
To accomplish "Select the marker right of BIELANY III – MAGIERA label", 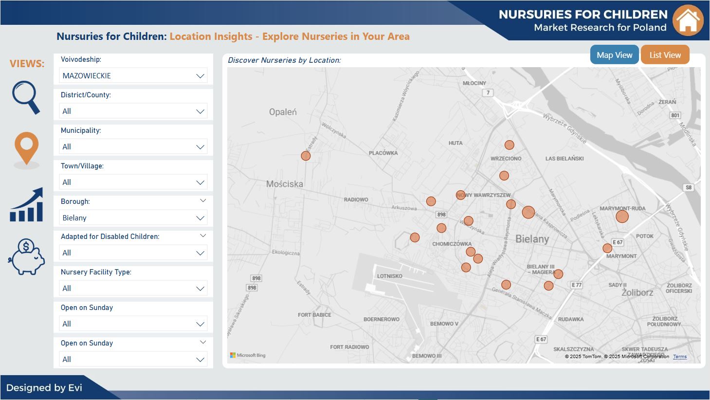I will [x=558, y=274].
